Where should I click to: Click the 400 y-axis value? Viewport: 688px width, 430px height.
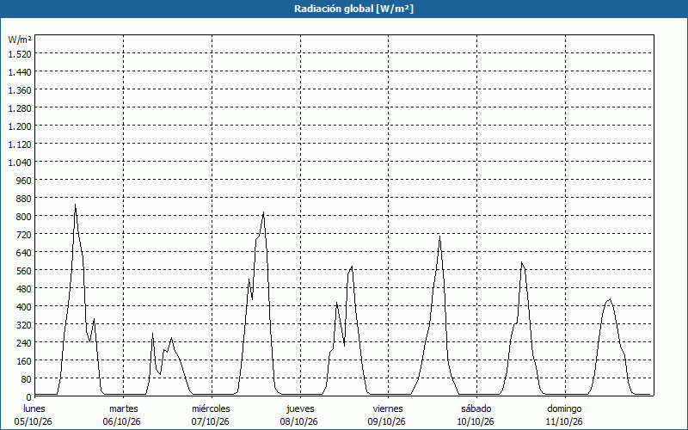(24, 307)
